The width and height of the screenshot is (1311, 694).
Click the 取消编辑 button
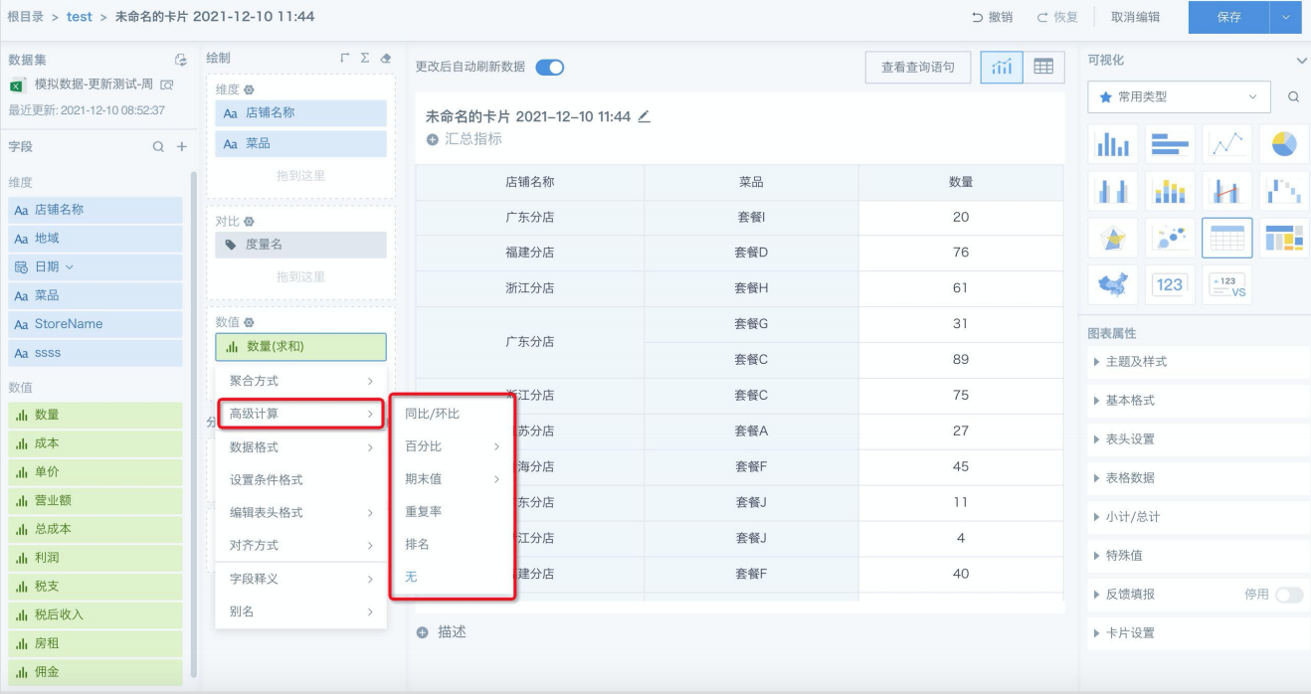point(1135,17)
